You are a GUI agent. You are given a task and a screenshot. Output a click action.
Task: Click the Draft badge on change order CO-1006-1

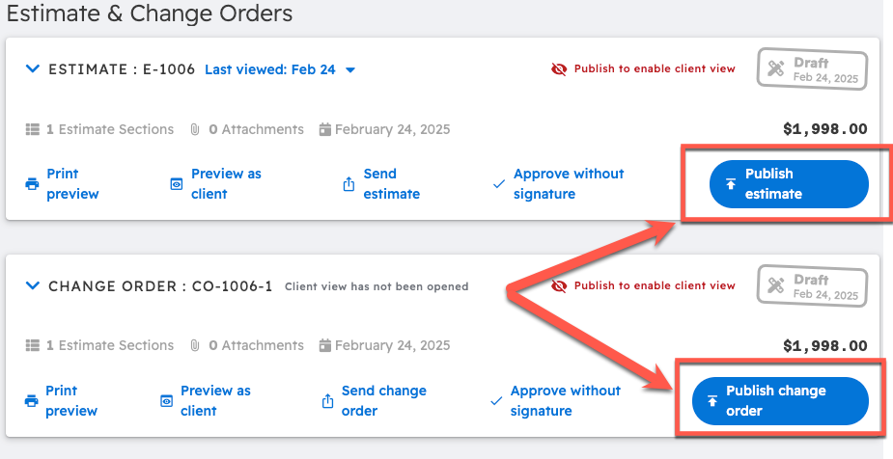coord(812,287)
